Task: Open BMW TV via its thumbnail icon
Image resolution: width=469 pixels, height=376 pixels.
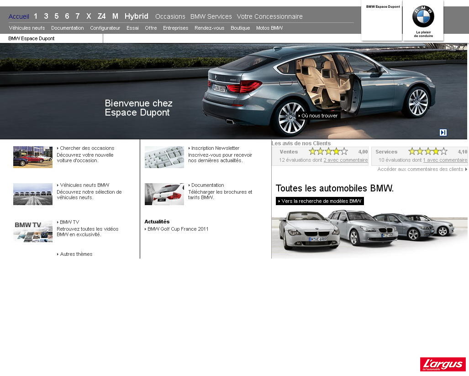Action: pos(32,231)
